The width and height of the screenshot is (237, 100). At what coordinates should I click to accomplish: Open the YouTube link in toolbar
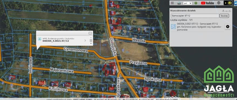click(x=207, y=3)
